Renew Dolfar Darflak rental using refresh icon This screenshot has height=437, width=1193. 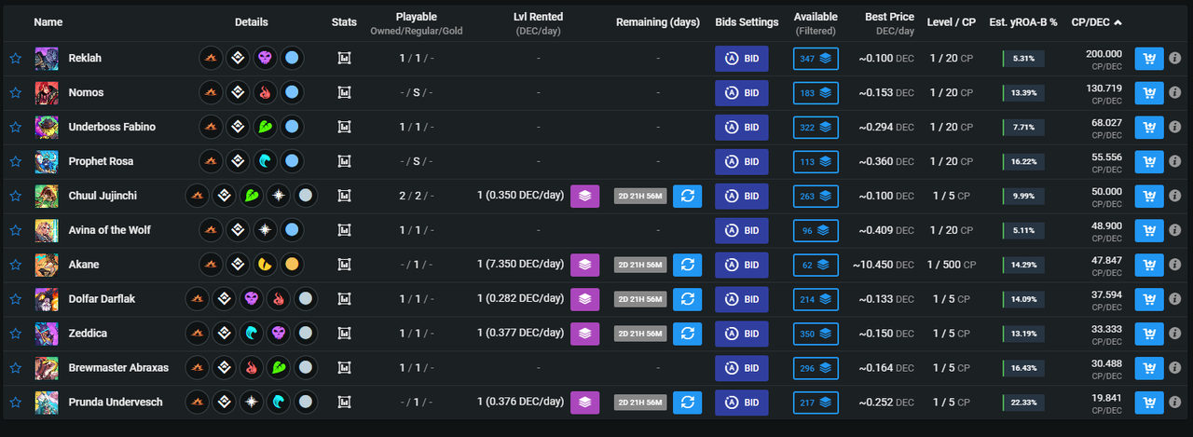[687, 299]
